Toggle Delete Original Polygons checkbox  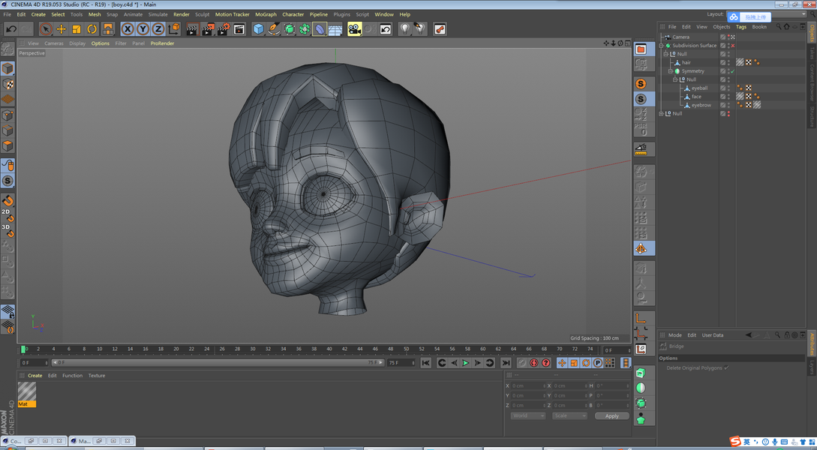(x=726, y=368)
